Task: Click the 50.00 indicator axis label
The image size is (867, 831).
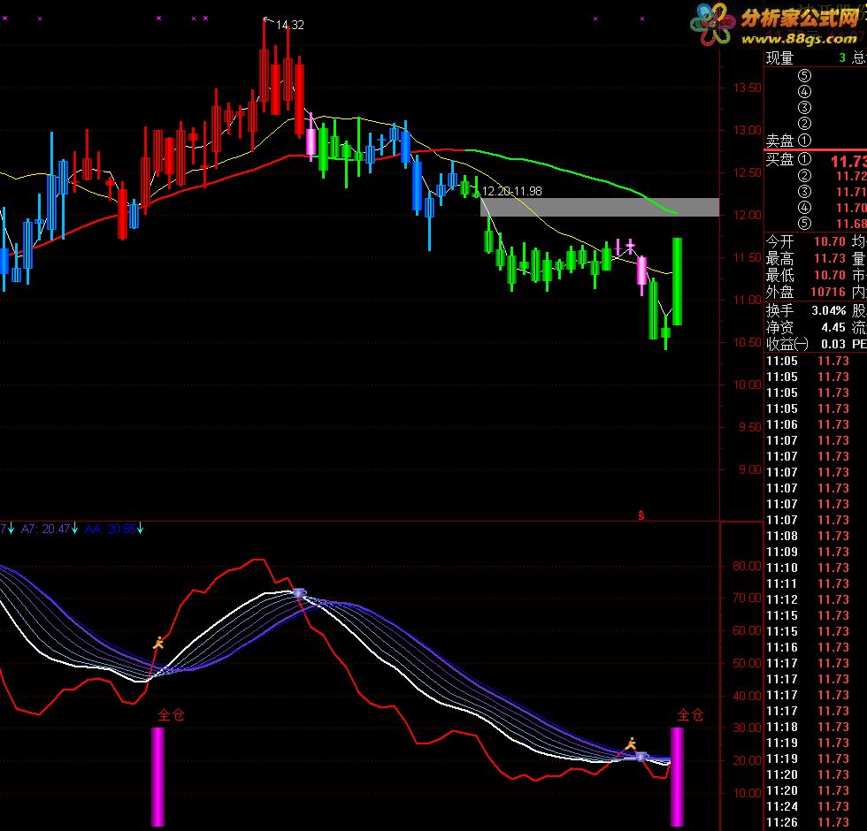Action: [747, 663]
